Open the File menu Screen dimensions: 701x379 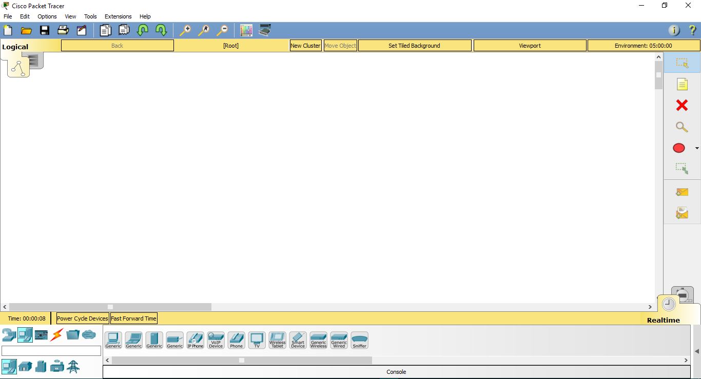8,16
